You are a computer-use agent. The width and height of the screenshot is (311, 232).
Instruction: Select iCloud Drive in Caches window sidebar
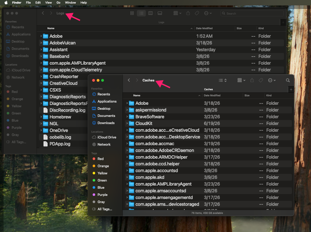pos(107,137)
